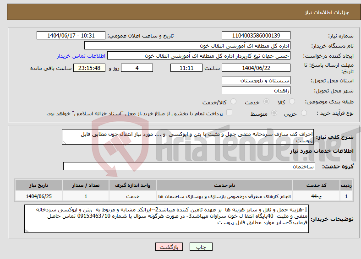Viewport: 361px width, 259px height.
Task: Click the service code cell ج-44
Action: (x=317, y=196)
